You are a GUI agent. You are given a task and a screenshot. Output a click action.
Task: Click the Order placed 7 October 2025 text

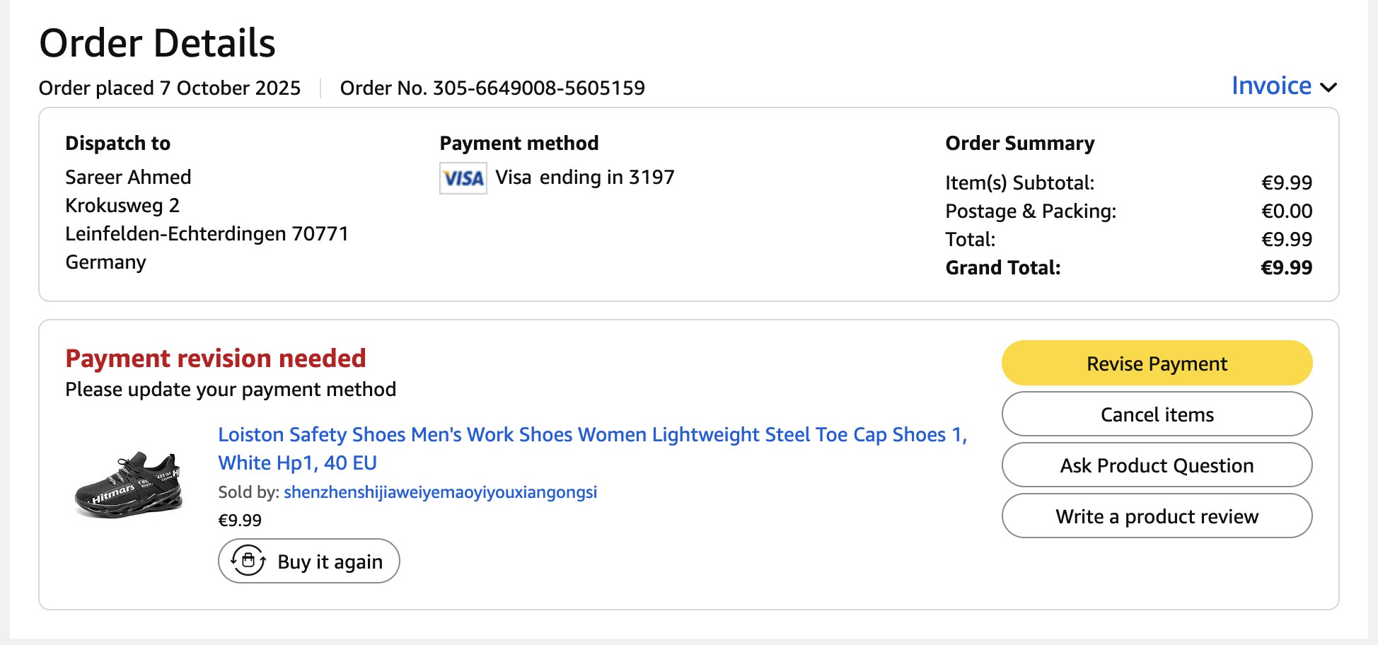(x=170, y=88)
